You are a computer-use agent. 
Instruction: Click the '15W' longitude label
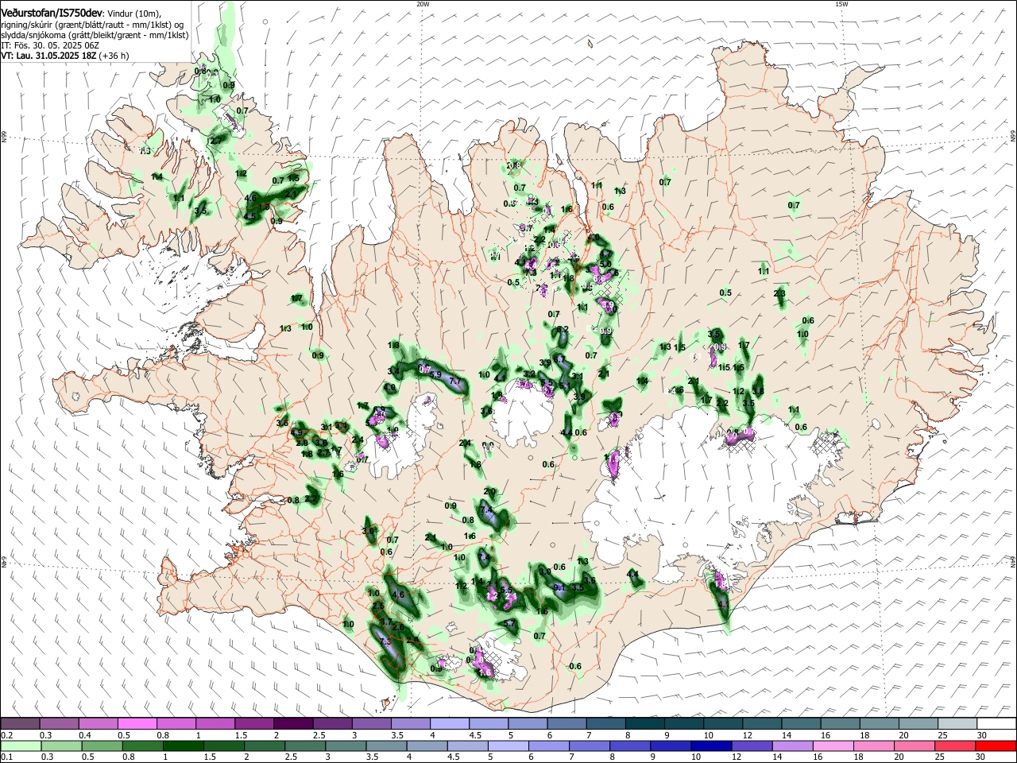click(x=841, y=4)
